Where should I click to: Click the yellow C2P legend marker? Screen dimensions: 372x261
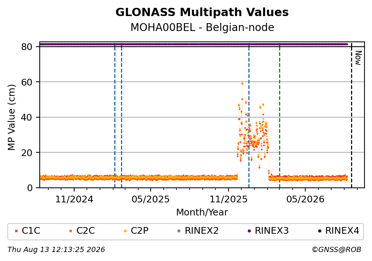pyautogui.click(x=125, y=231)
